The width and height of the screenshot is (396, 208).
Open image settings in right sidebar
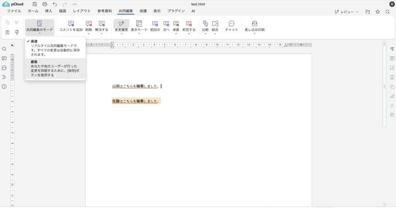click(x=392, y=68)
